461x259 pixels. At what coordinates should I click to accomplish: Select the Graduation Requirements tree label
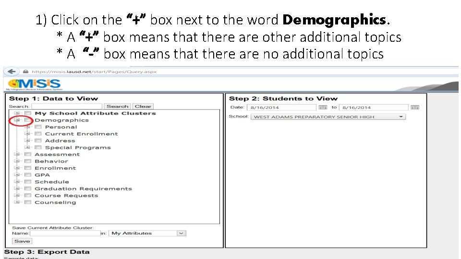pyautogui.click(x=83, y=188)
